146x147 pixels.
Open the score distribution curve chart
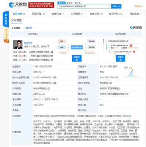[132, 74]
